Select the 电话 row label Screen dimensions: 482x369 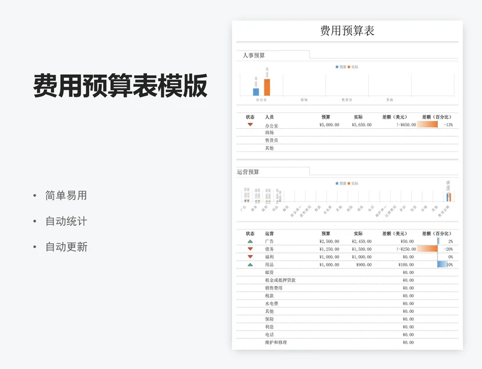(x=269, y=335)
